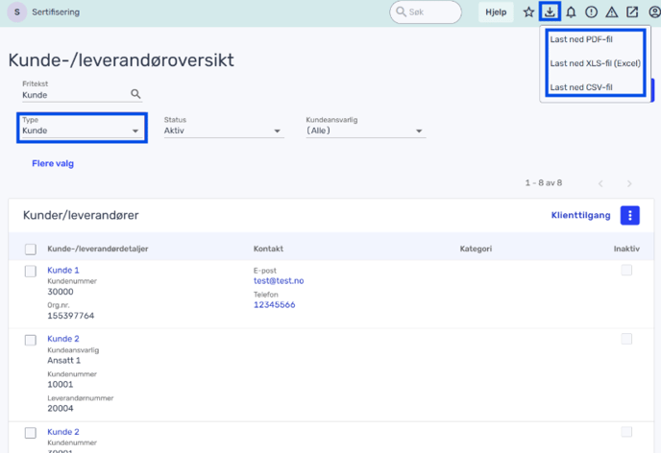Open the three-dot menu beside Klienttilgang
The height and width of the screenshot is (453, 661).
[x=629, y=216]
